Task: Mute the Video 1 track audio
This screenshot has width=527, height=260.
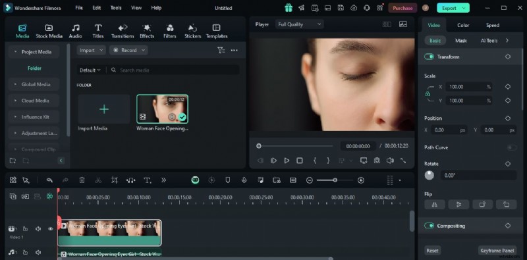Action: click(x=38, y=229)
